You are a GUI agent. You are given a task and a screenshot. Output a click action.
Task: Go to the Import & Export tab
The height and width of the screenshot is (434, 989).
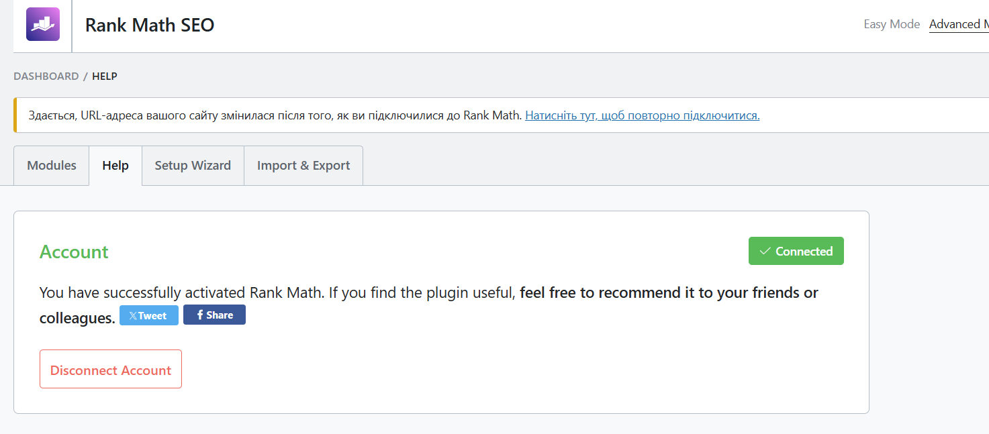(x=303, y=166)
